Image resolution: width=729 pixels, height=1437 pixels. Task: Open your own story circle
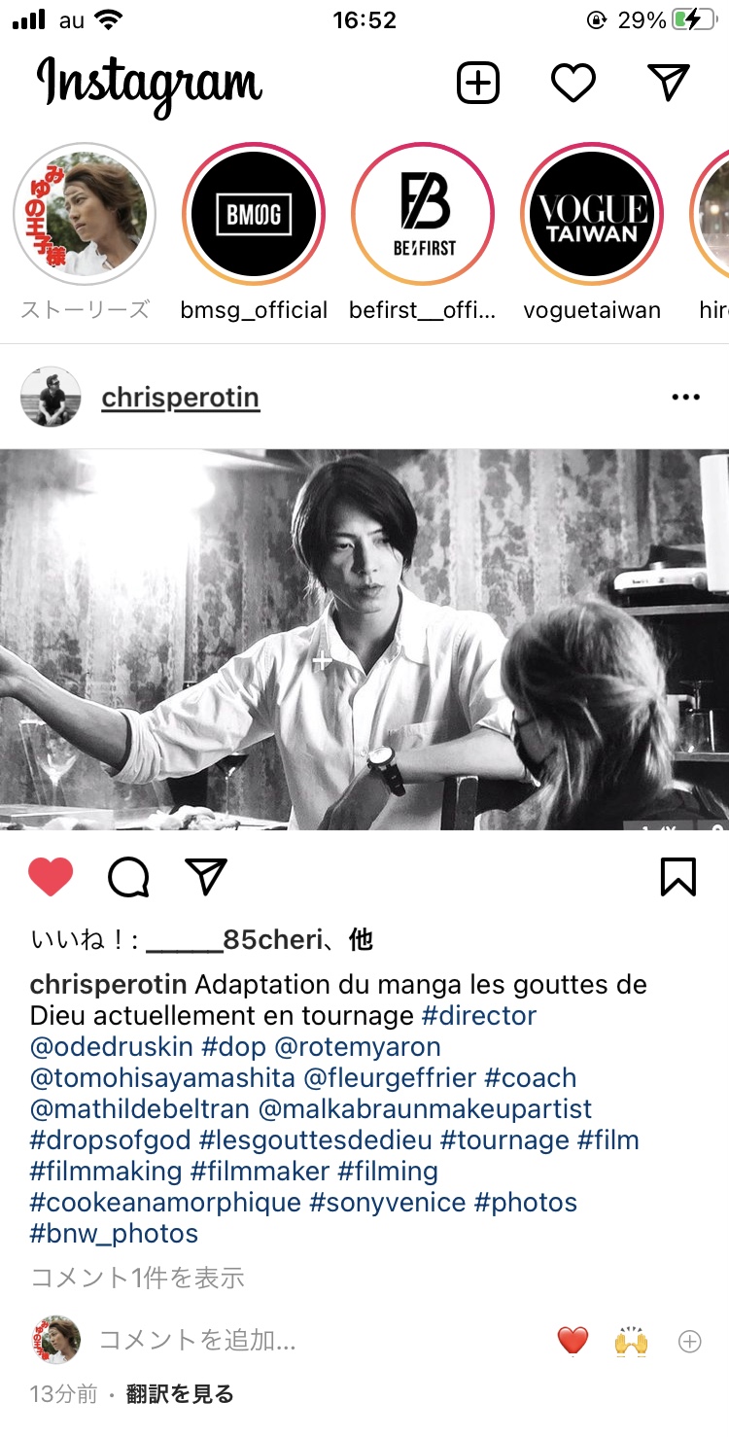tap(86, 215)
